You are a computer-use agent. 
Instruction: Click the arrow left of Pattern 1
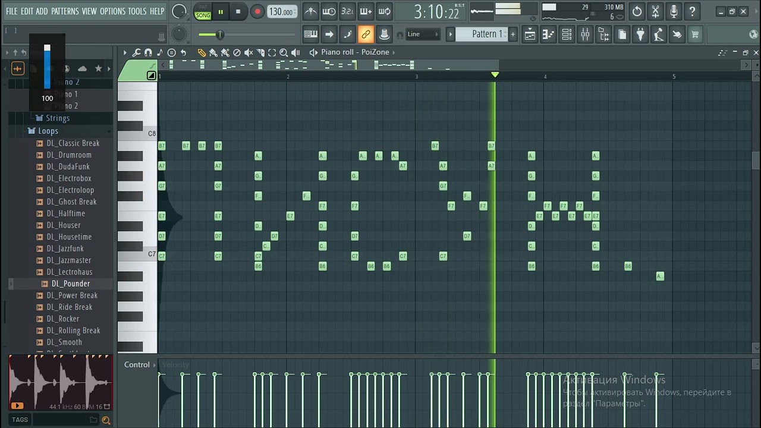(x=451, y=34)
